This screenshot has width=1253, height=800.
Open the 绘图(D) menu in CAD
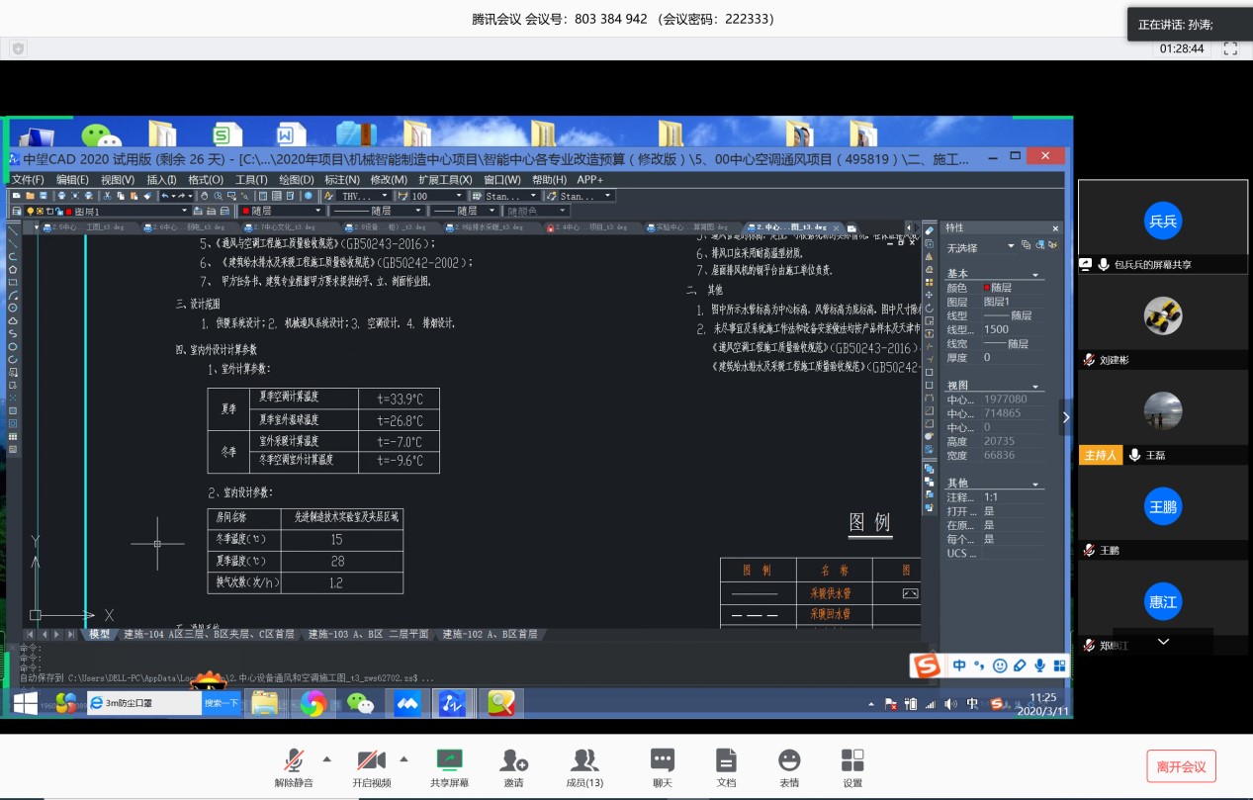(296, 180)
